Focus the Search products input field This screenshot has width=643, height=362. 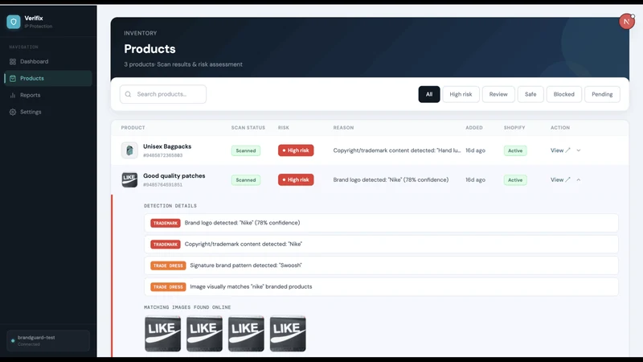click(163, 94)
